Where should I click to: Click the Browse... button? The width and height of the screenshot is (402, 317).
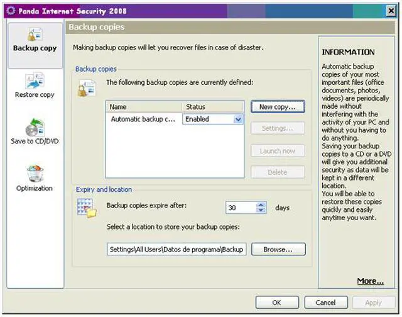pos(278,249)
